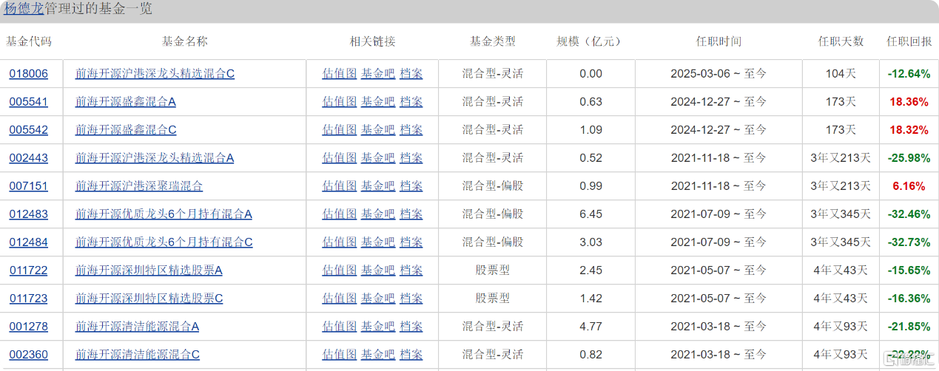The height and width of the screenshot is (371, 939).
Task: Open 前海开源深圳特区精选股票A fund page
Action: click(x=149, y=270)
